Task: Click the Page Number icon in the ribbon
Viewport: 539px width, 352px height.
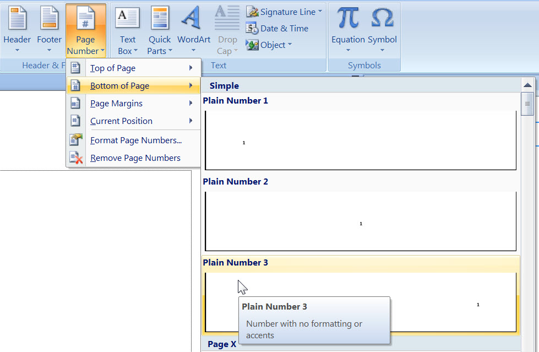Action: point(85,18)
